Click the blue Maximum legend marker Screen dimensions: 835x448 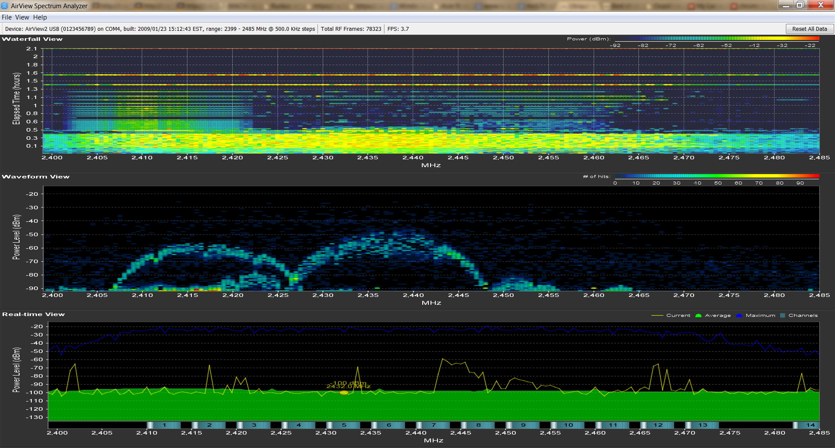click(x=739, y=316)
